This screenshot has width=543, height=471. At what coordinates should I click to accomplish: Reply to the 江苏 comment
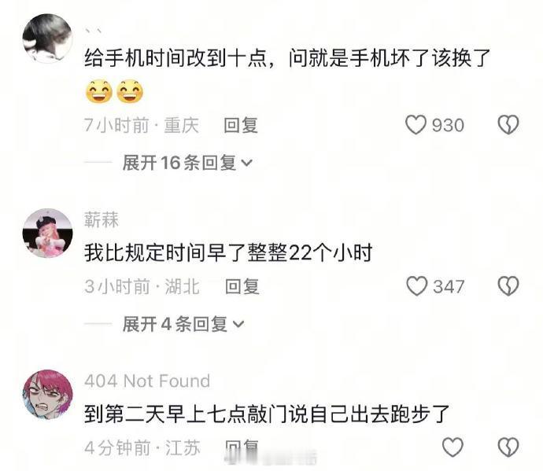[x=242, y=447]
